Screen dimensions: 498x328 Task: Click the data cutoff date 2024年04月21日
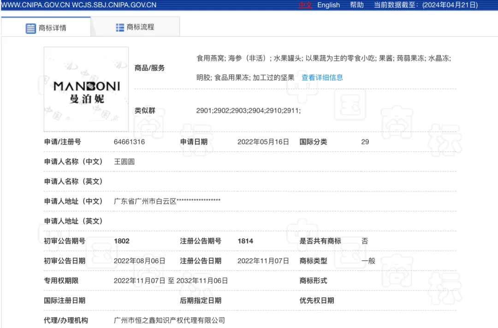tap(450, 5)
